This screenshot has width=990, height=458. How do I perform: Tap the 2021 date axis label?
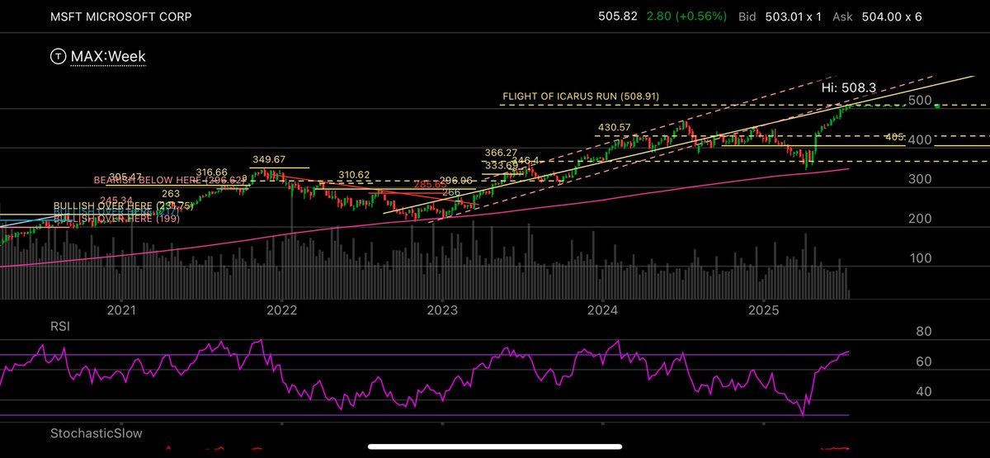(121, 310)
